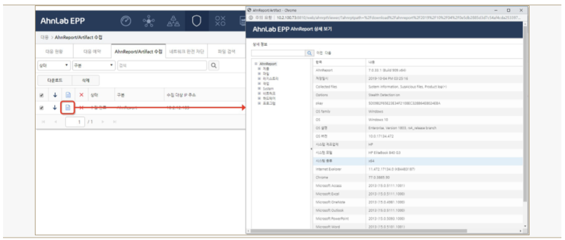Click the 이전 link in report viewer
Image resolution: width=565 pixels, height=240 pixels.
click(x=320, y=53)
